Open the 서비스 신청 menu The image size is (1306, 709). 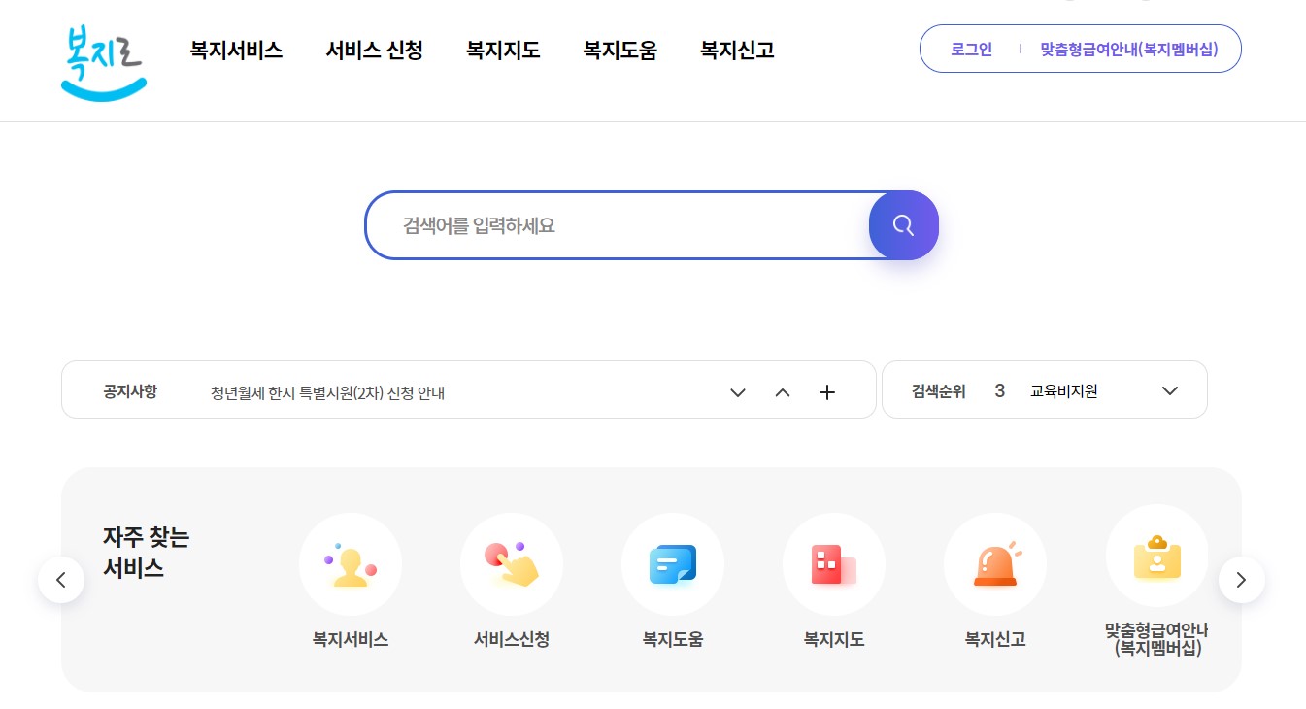pos(375,51)
